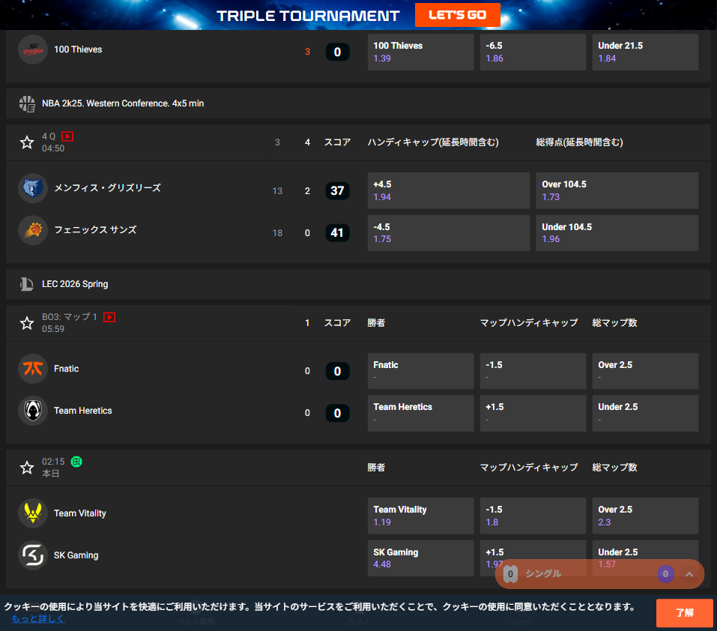Select Over 104.5 total at 1.73
This screenshot has height=631, width=717.
point(617,190)
